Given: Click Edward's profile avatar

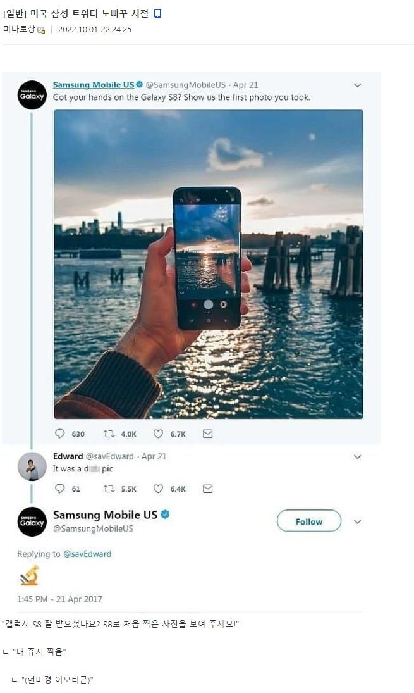Looking at the screenshot, I should 32,466.
